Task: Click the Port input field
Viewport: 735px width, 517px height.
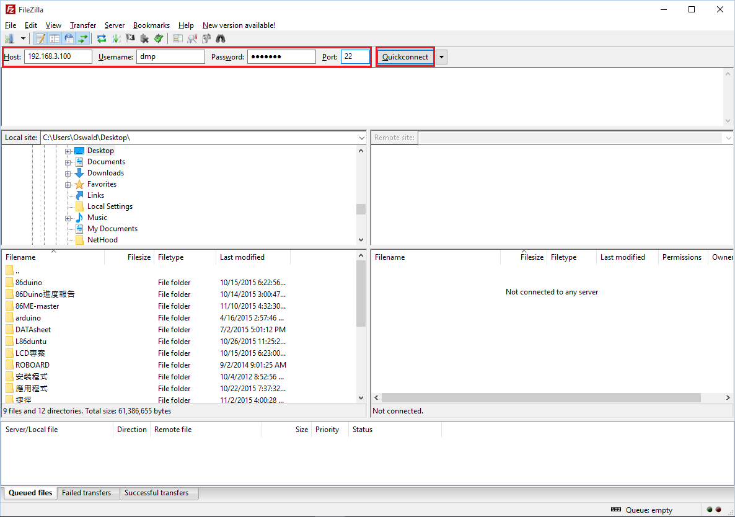Action: [x=355, y=56]
